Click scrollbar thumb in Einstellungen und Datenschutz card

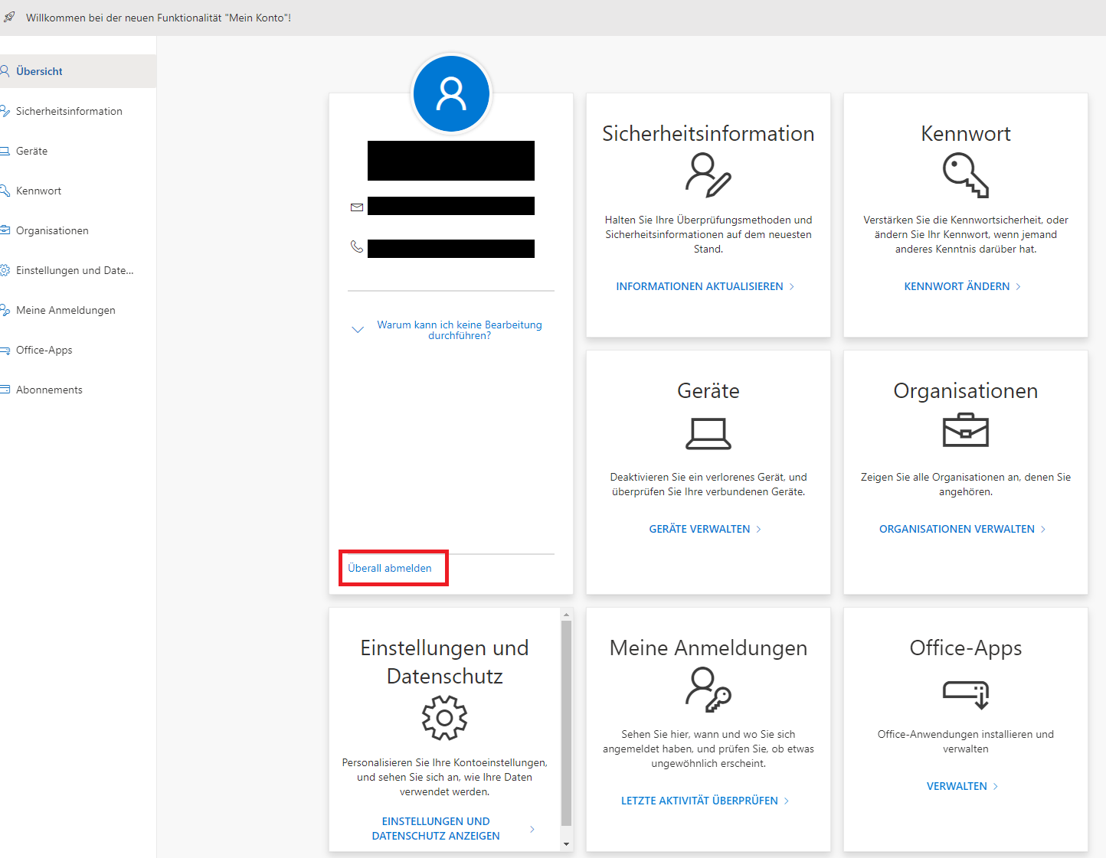click(566, 723)
